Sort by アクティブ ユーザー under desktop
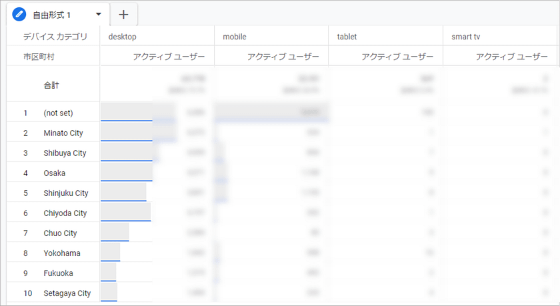 point(169,57)
